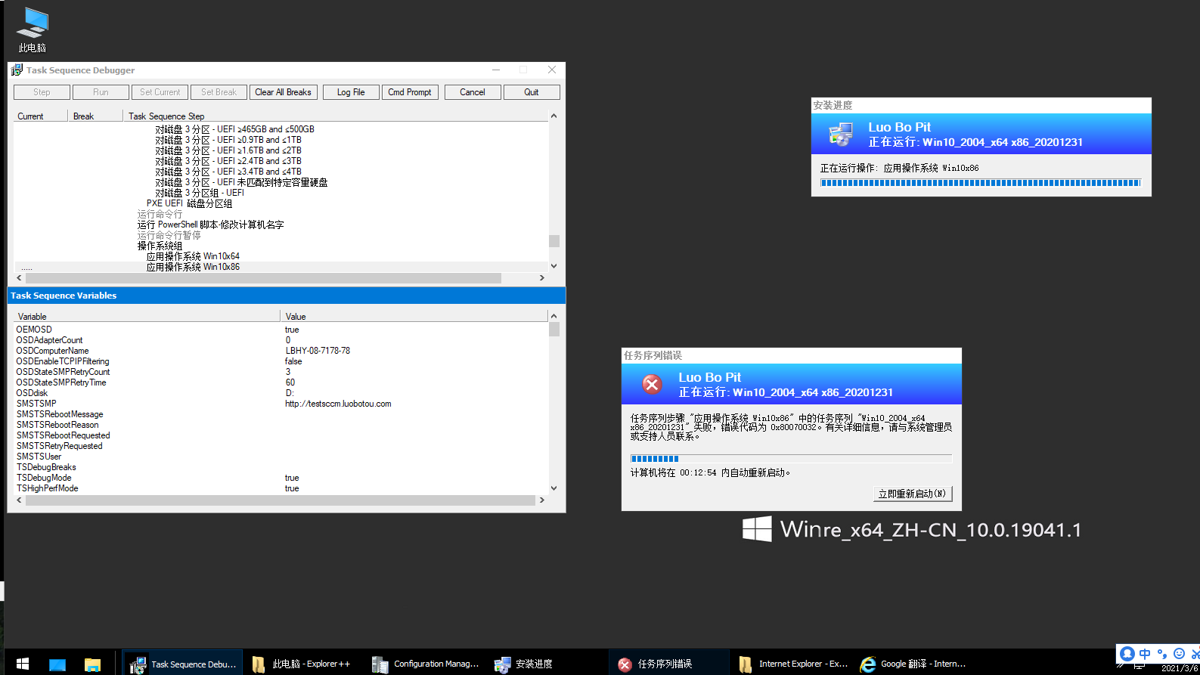
Task: Click value http://testsccm.luobotou.com
Action: (338, 404)
